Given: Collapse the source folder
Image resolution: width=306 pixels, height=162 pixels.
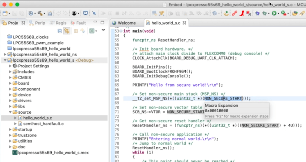Looking at the screenshot, I should point(10,112).
